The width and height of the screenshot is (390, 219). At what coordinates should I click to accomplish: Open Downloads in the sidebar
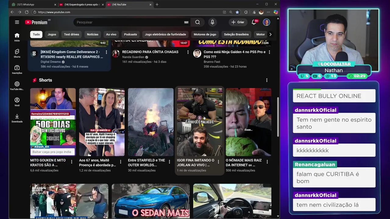tap(17, 118)
